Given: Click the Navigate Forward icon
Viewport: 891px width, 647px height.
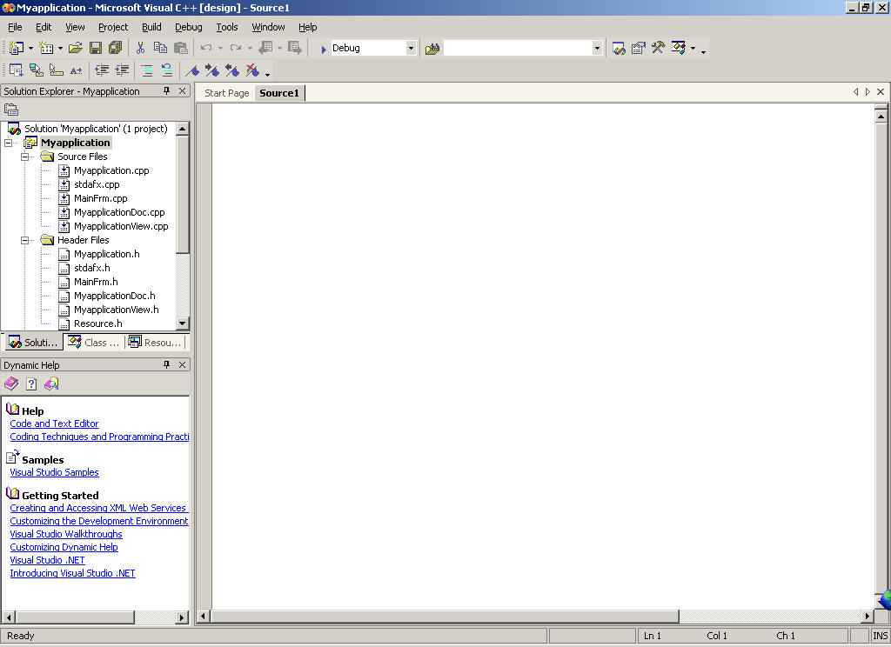Looking at the screenshot, I should (x=294, y=49).
